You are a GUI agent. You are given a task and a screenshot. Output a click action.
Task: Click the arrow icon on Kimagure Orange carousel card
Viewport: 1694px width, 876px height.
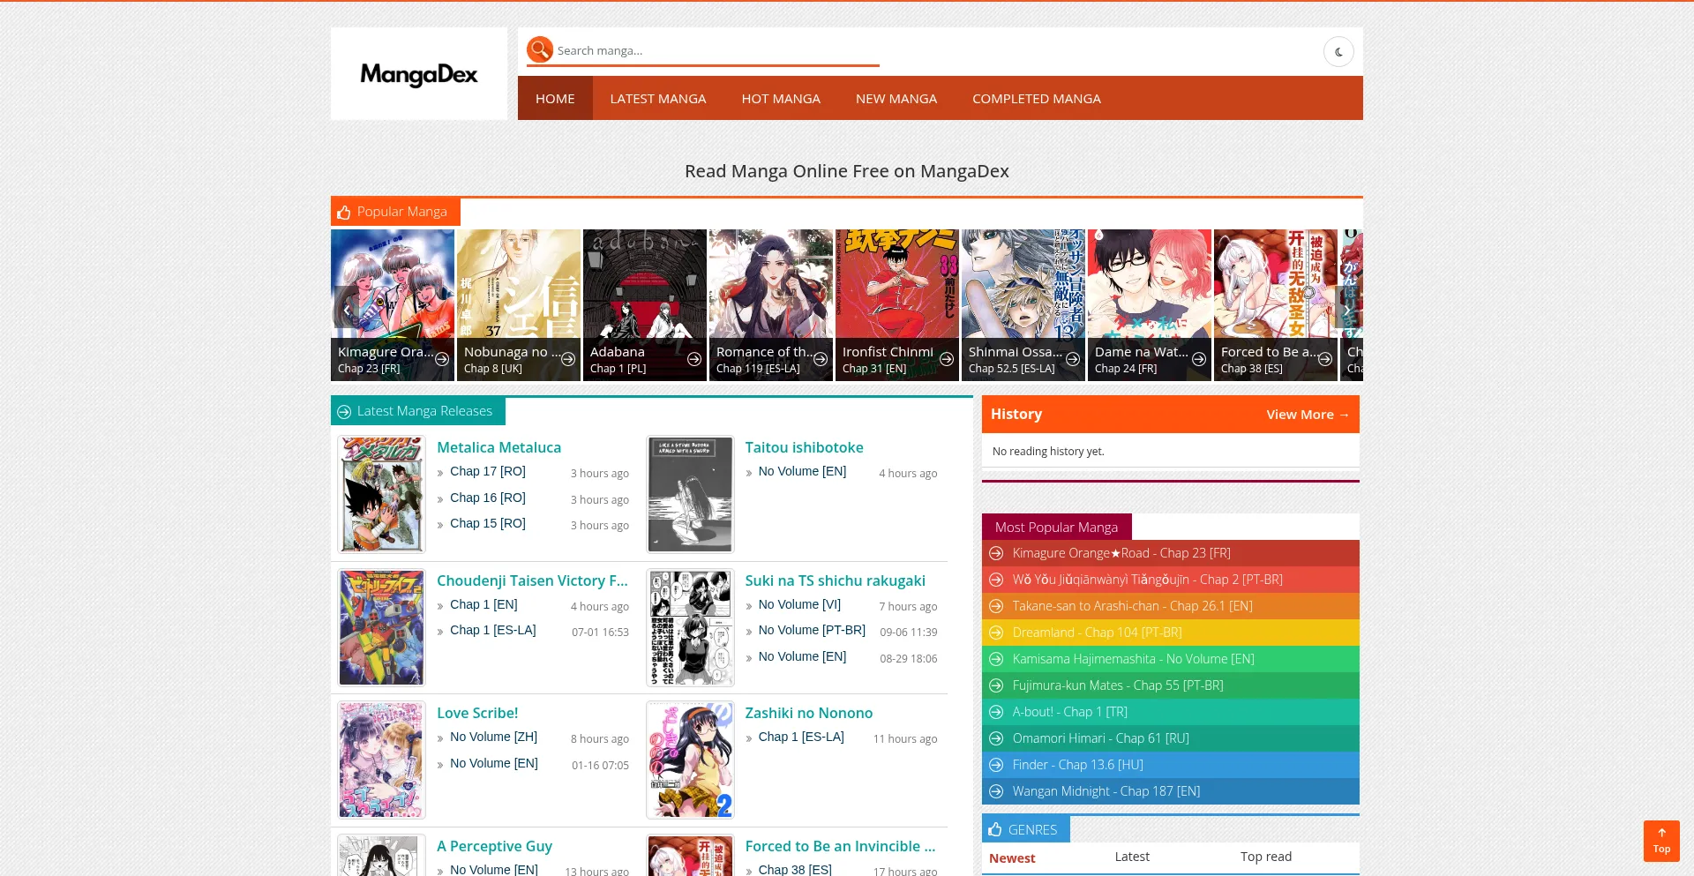click(442, 359)
